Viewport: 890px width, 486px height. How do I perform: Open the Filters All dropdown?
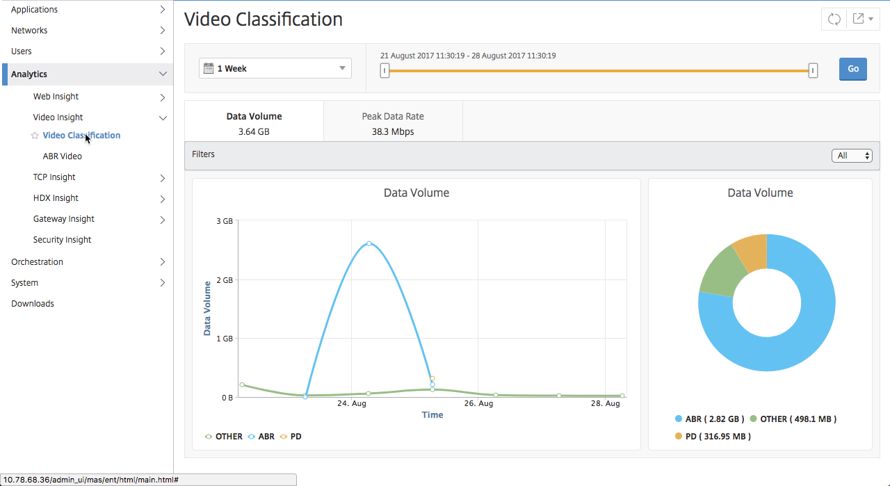tap(852, 156)
